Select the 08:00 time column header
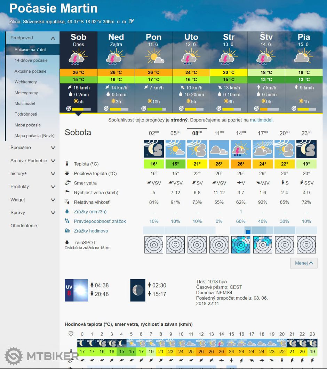327x369 pixels. tap(197, 133)
